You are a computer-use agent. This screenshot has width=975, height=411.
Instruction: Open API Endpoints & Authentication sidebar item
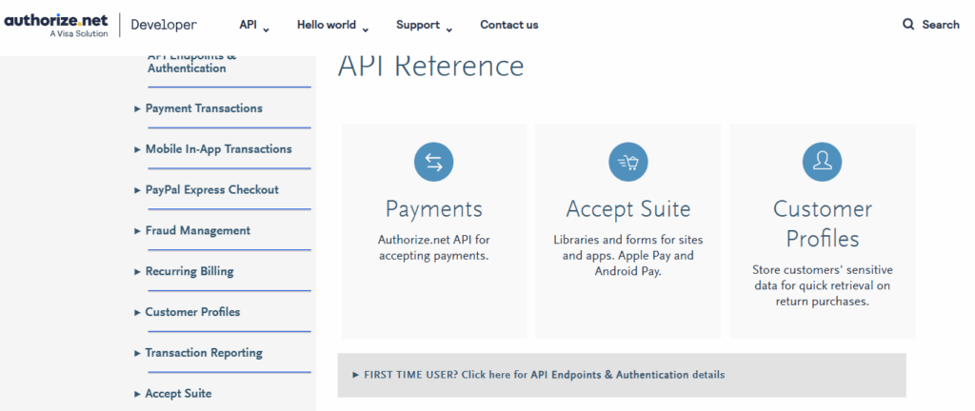tap(192, 64)
